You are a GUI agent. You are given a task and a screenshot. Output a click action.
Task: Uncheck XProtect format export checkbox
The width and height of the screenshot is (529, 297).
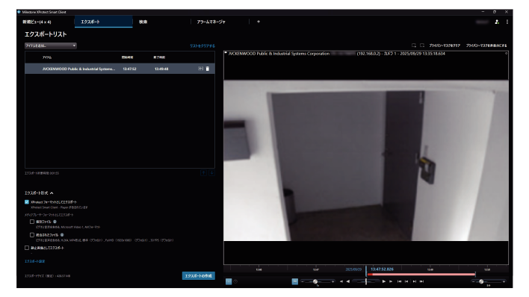pyautogui.click(x=27, y=202)
